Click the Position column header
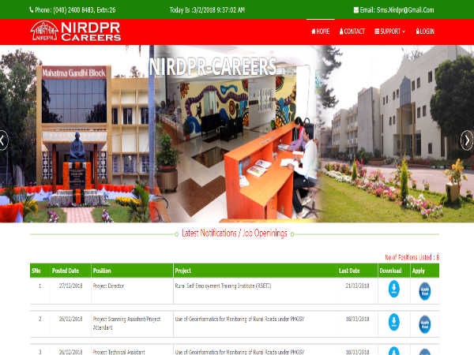This screenshot has height=355, width=474. pyautogui.click(x=102, y=271)
